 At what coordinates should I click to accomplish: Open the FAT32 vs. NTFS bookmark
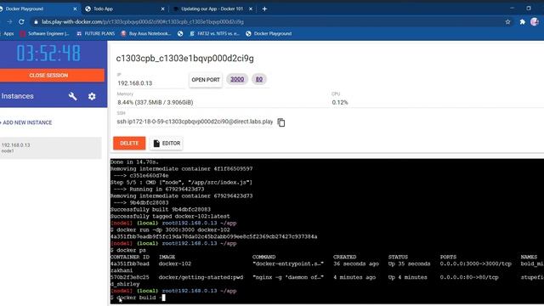(x=214, y=34)
